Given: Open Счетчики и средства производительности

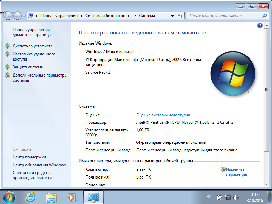Looking at the screenshot, I should pyautogui.click(x=32, y=175).
